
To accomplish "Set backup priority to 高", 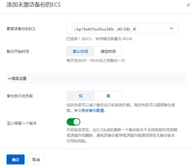I will (x=108, y=96).
